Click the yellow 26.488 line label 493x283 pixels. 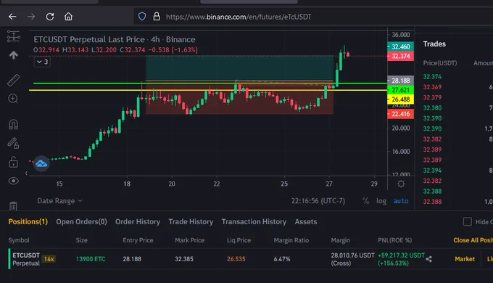click(x=400, y=99)
